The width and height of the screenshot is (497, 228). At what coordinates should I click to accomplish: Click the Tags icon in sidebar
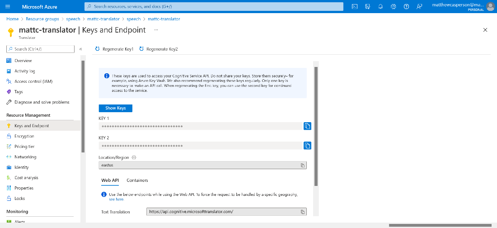click(9, 92)
